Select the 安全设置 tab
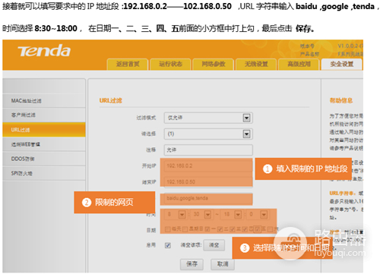Image resolution: width=380 pixels, height=274 pixels. coord(342,64)
